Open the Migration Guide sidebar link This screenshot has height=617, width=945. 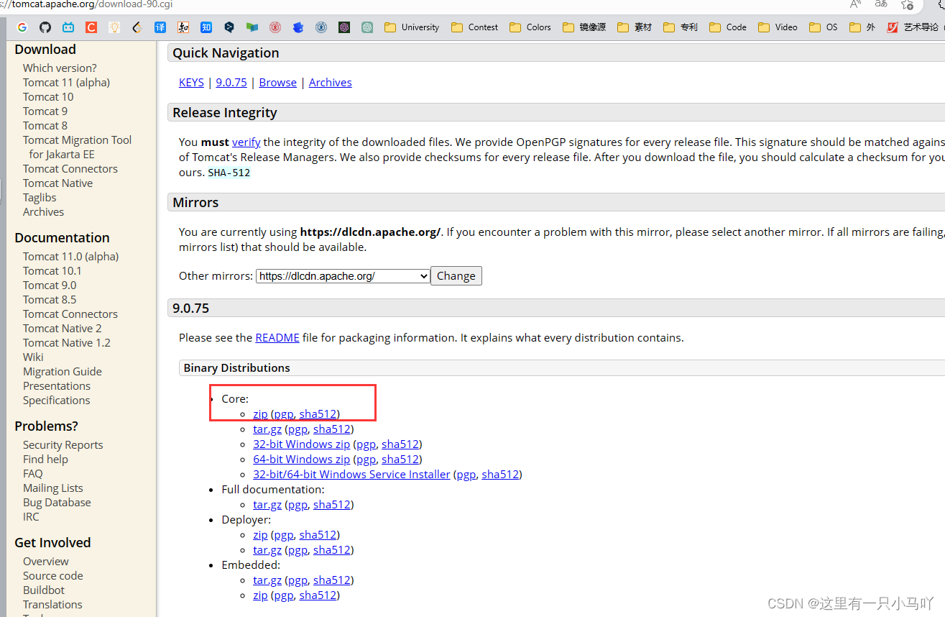[x=63, y=372]
